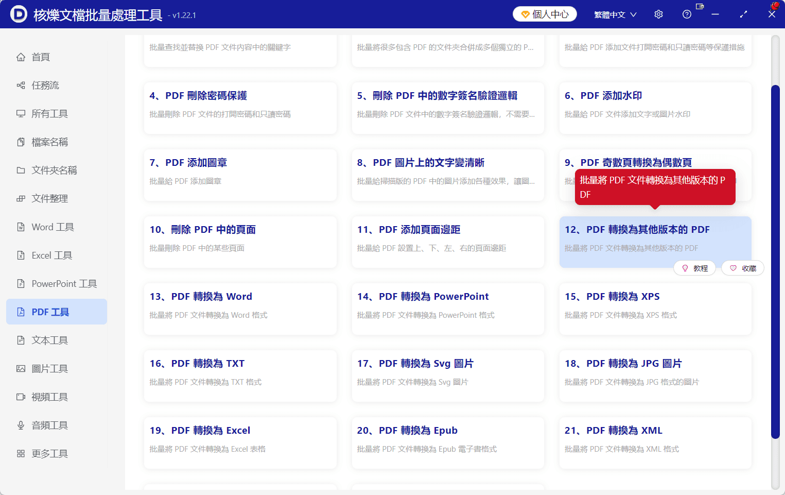The width and height of the screenshot is (785, 495).
Task: Click the app logo in title bar
Action: pyautogui.click(x=19, y=14)
